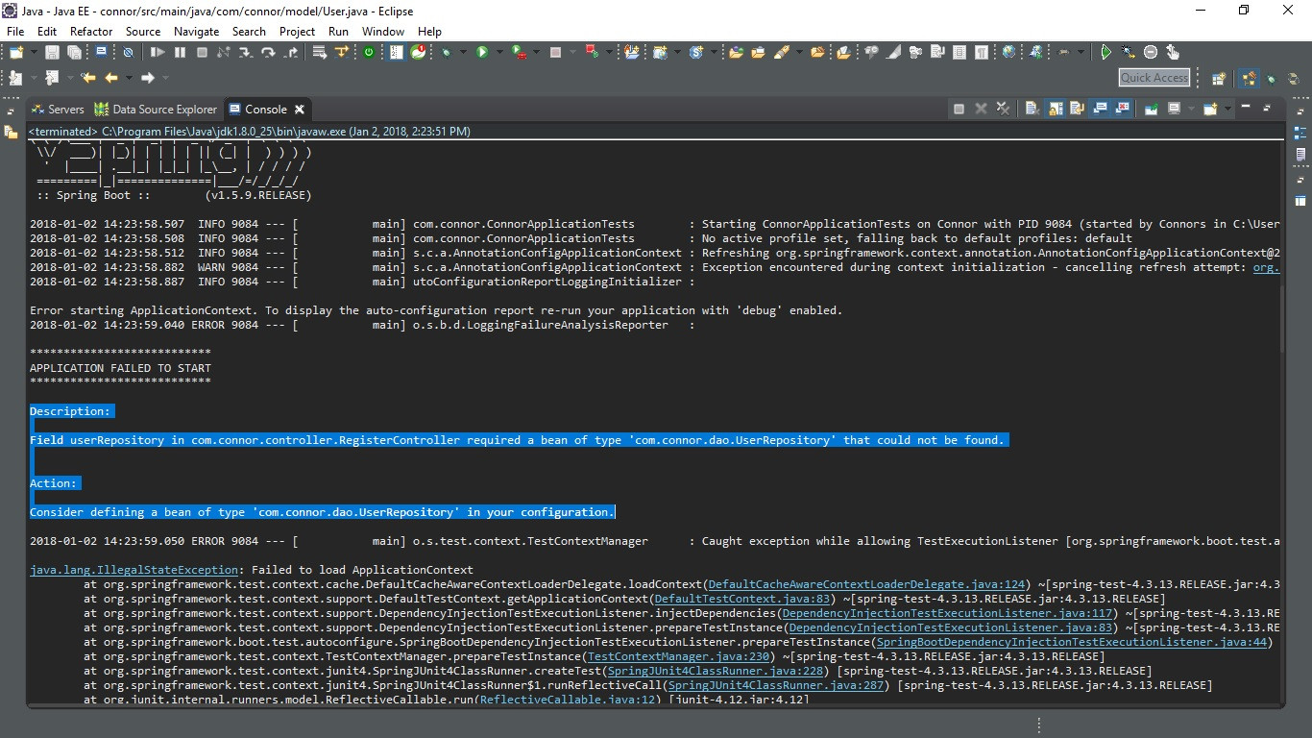1312x738 pixels.
Task: Close the Console tab
Action: [299, 110]
